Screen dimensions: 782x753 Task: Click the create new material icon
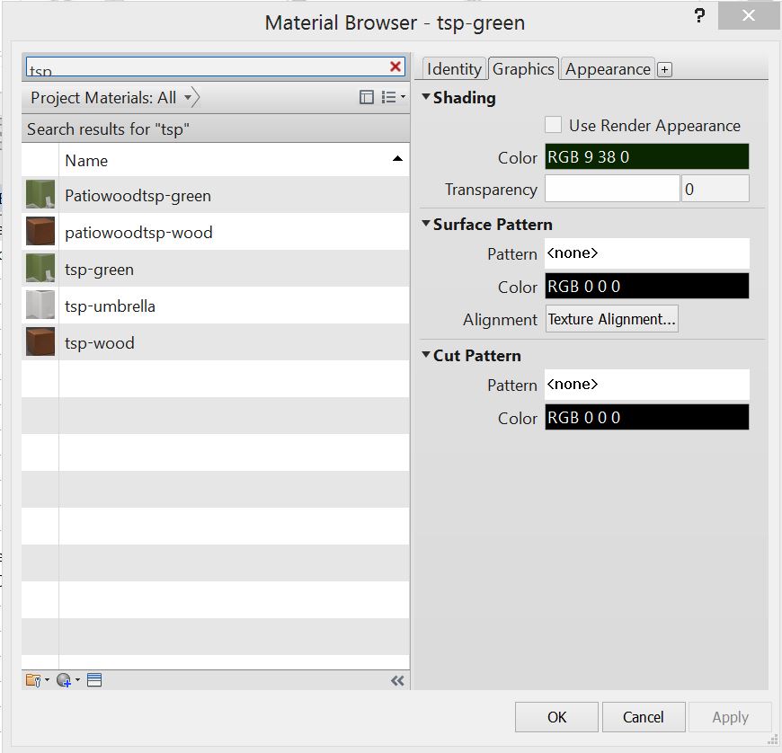(x=64, y=680)
